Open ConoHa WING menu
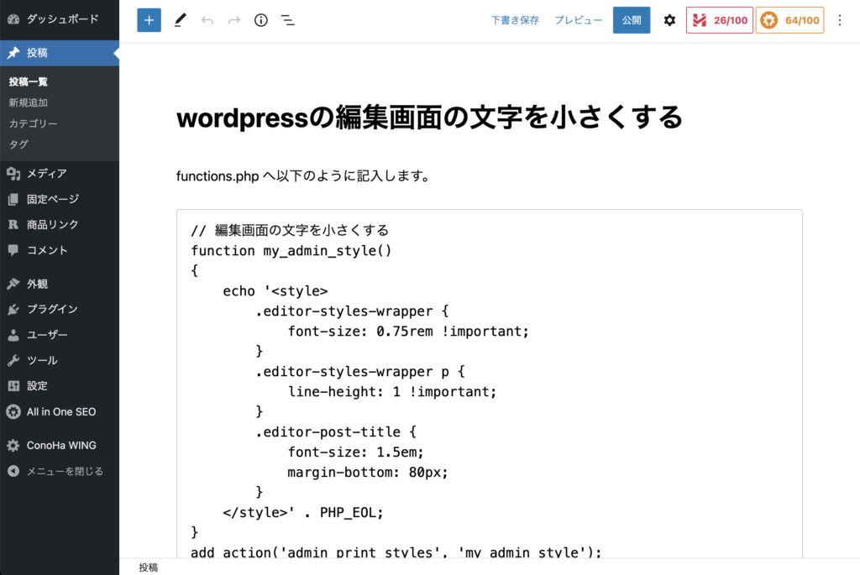 click(60, 446)
